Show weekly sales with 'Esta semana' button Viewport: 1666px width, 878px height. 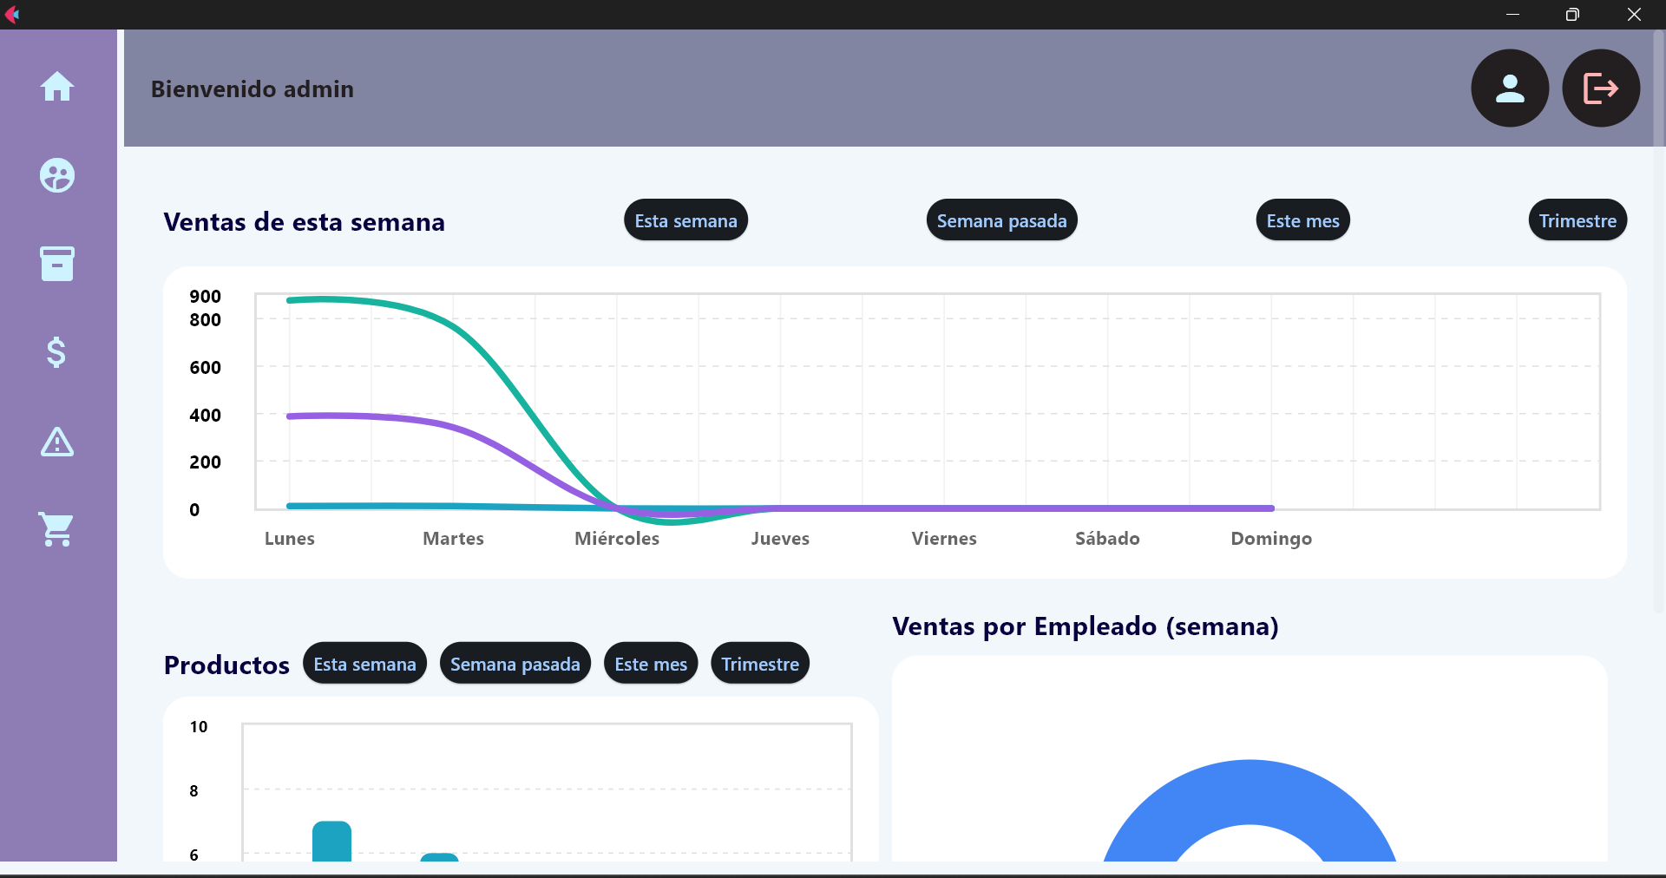(x=685, y=220)
